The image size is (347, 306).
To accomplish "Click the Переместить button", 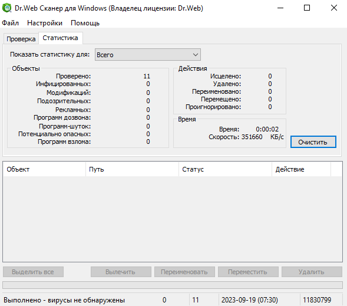I will coord(248,272).
